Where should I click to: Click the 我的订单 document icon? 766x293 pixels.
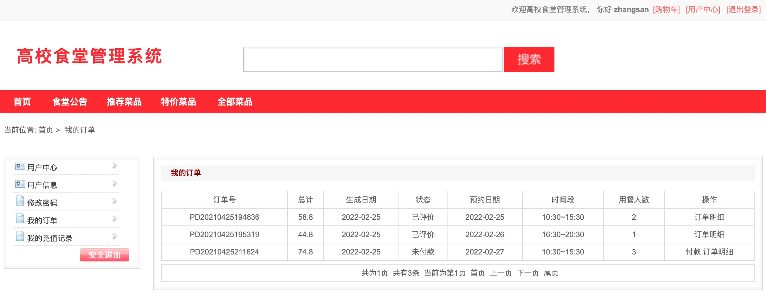[x=20, y=219]
